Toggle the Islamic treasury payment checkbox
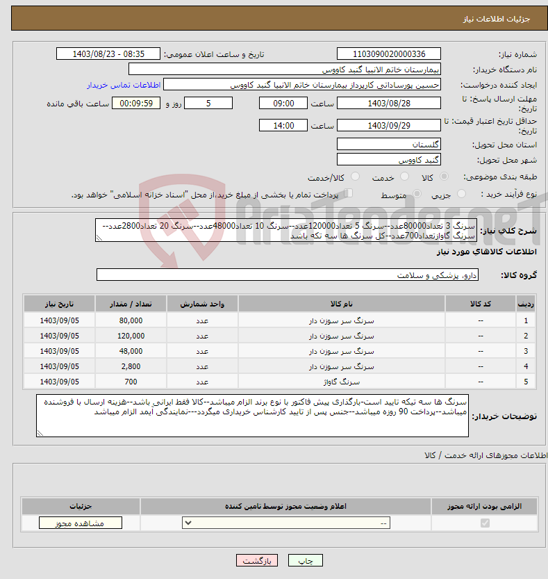Screen dimensions: 548x579 (348, 193)
